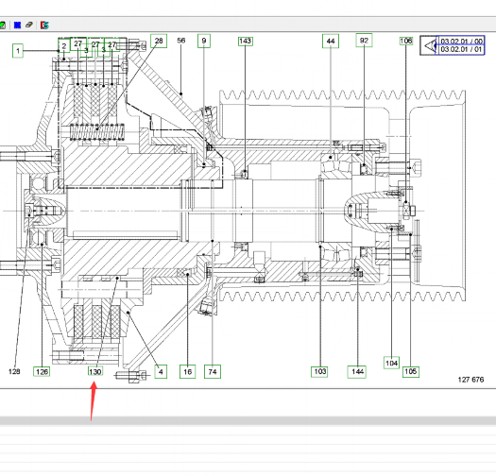The width and height of the screenshot is (496, 476).
Task: Open drawing reference 03.02.01 / 00
Action: [x=461, y=42]
